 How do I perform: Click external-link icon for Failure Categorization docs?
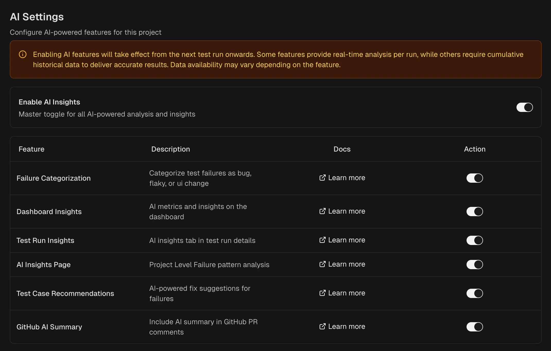322,178
